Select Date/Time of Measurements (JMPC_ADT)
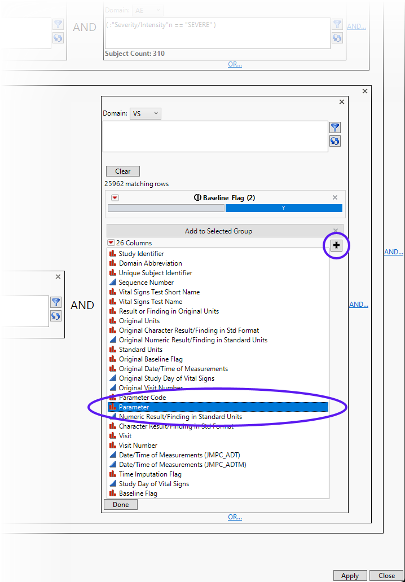405x582 pixels. point(218,455)
